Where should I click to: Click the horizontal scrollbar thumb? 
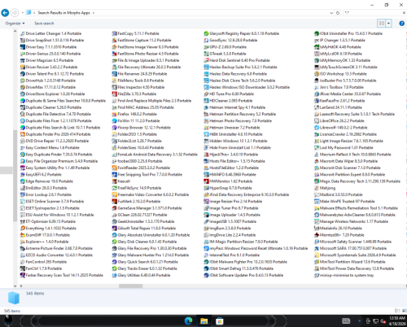point(130,286)
